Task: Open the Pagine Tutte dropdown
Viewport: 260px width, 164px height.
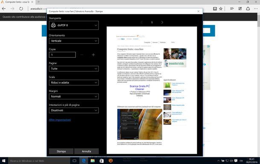Action: (x=74, y=68)
